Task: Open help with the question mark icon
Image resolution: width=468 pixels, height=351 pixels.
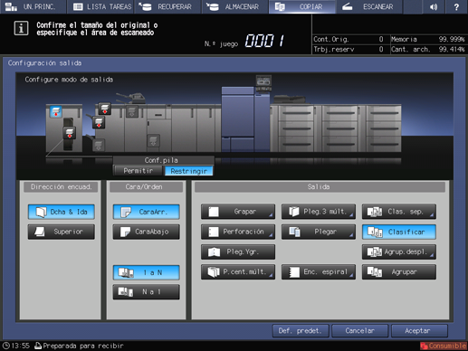Action: (x=456, y=6)
